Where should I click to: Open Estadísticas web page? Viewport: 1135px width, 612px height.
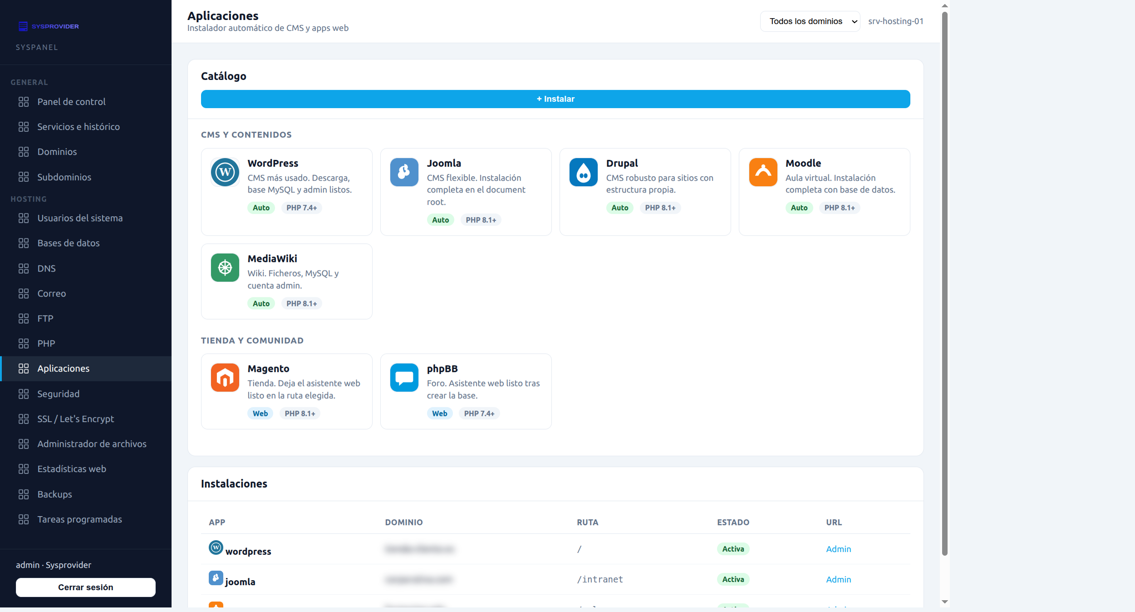86,469
